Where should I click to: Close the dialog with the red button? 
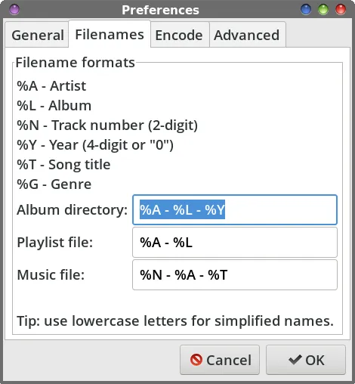click(341, 10)
